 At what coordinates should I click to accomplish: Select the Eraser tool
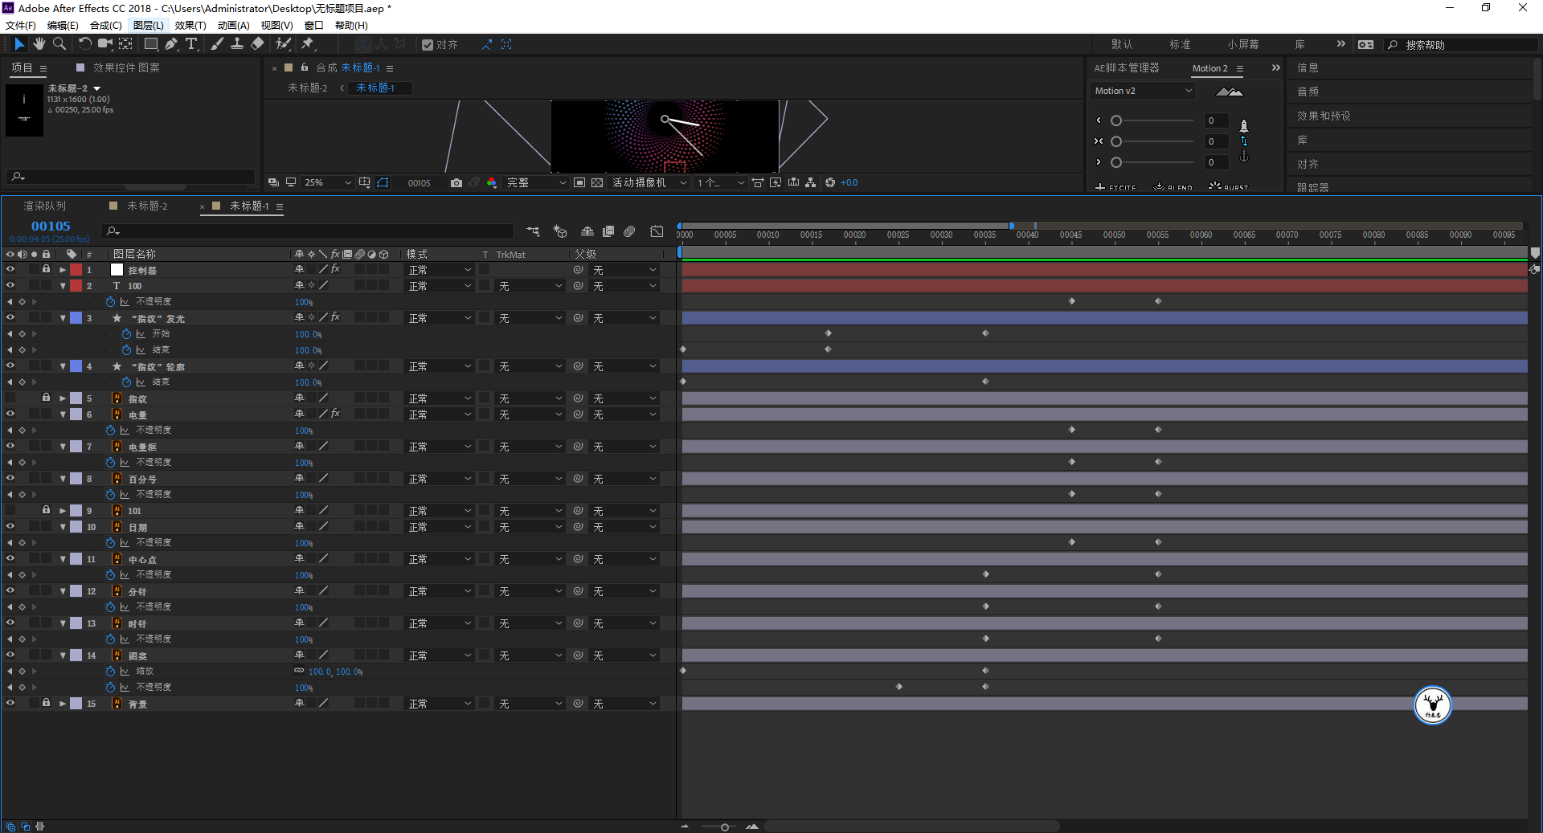257,44
